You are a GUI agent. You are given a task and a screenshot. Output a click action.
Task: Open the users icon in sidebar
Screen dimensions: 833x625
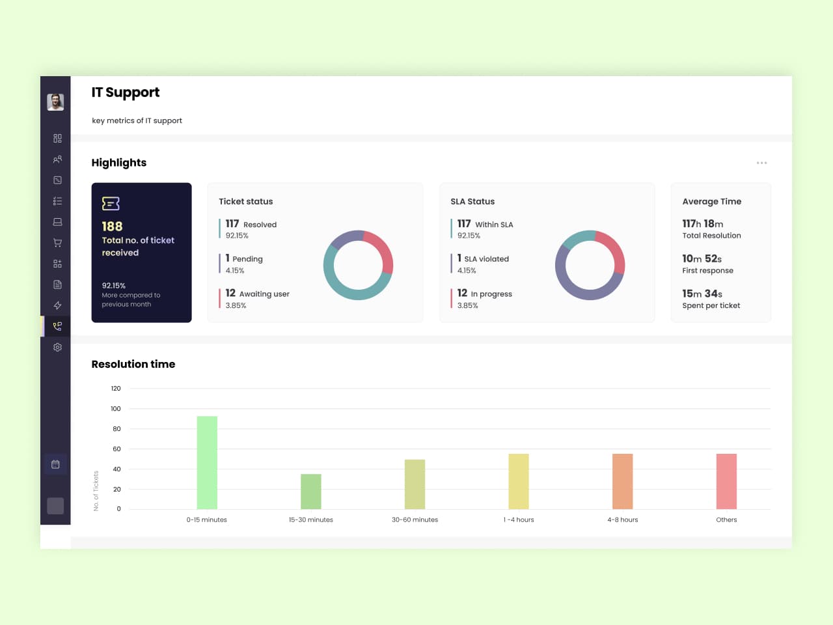click(x=57, y=160)
